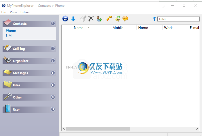The height and width of the screenshot is (136, 202).
Task: Expand the Messages section chevron
Action: pyautogui.click(x=53, y=73)
